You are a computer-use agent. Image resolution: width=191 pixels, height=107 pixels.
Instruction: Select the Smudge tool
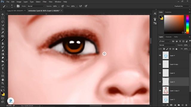click(x=3, y=58)
